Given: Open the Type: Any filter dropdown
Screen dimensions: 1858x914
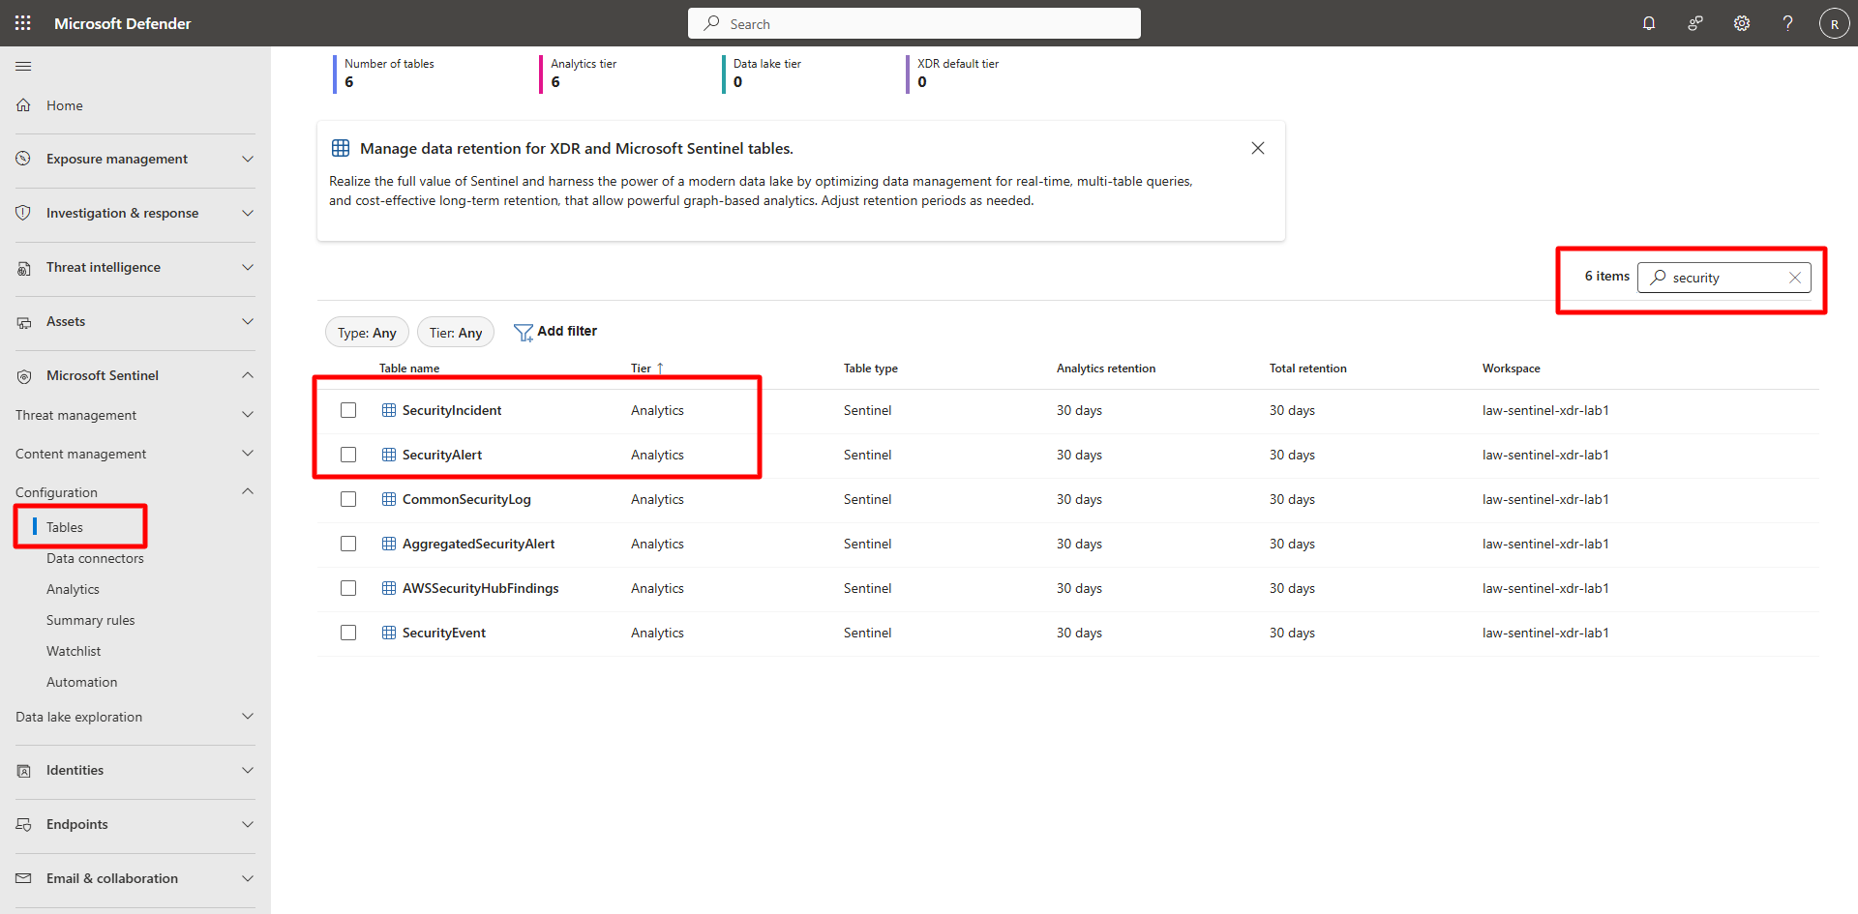Looking at the screenshot, I should 367,333.
